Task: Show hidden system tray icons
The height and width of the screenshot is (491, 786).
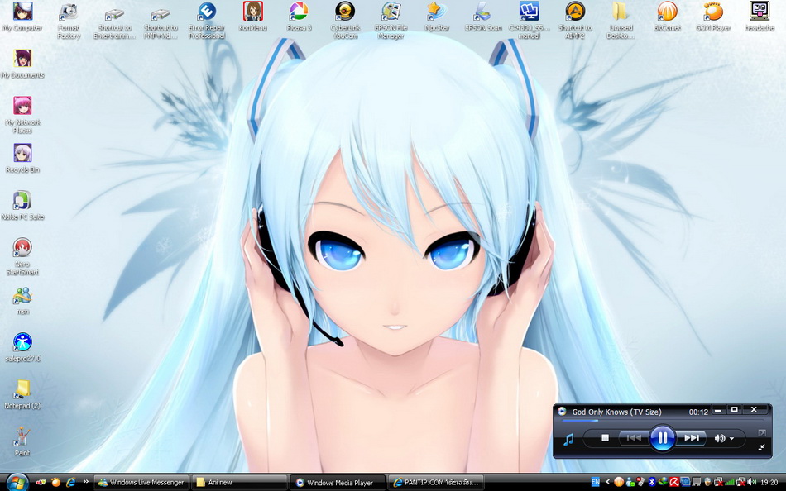Action: click(x=607, y=482)
